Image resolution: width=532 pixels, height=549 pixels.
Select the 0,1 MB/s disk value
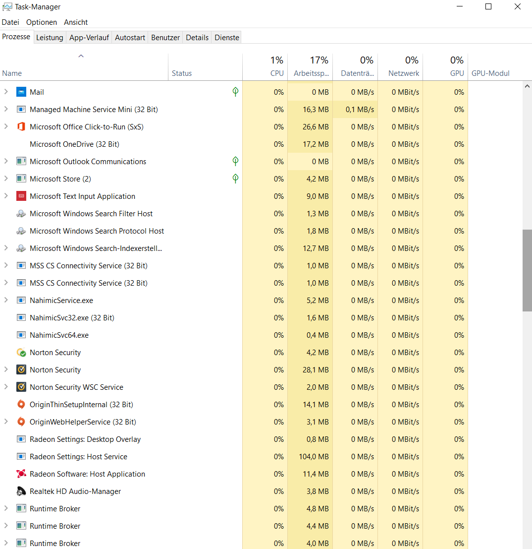click(x=360, y=110)
